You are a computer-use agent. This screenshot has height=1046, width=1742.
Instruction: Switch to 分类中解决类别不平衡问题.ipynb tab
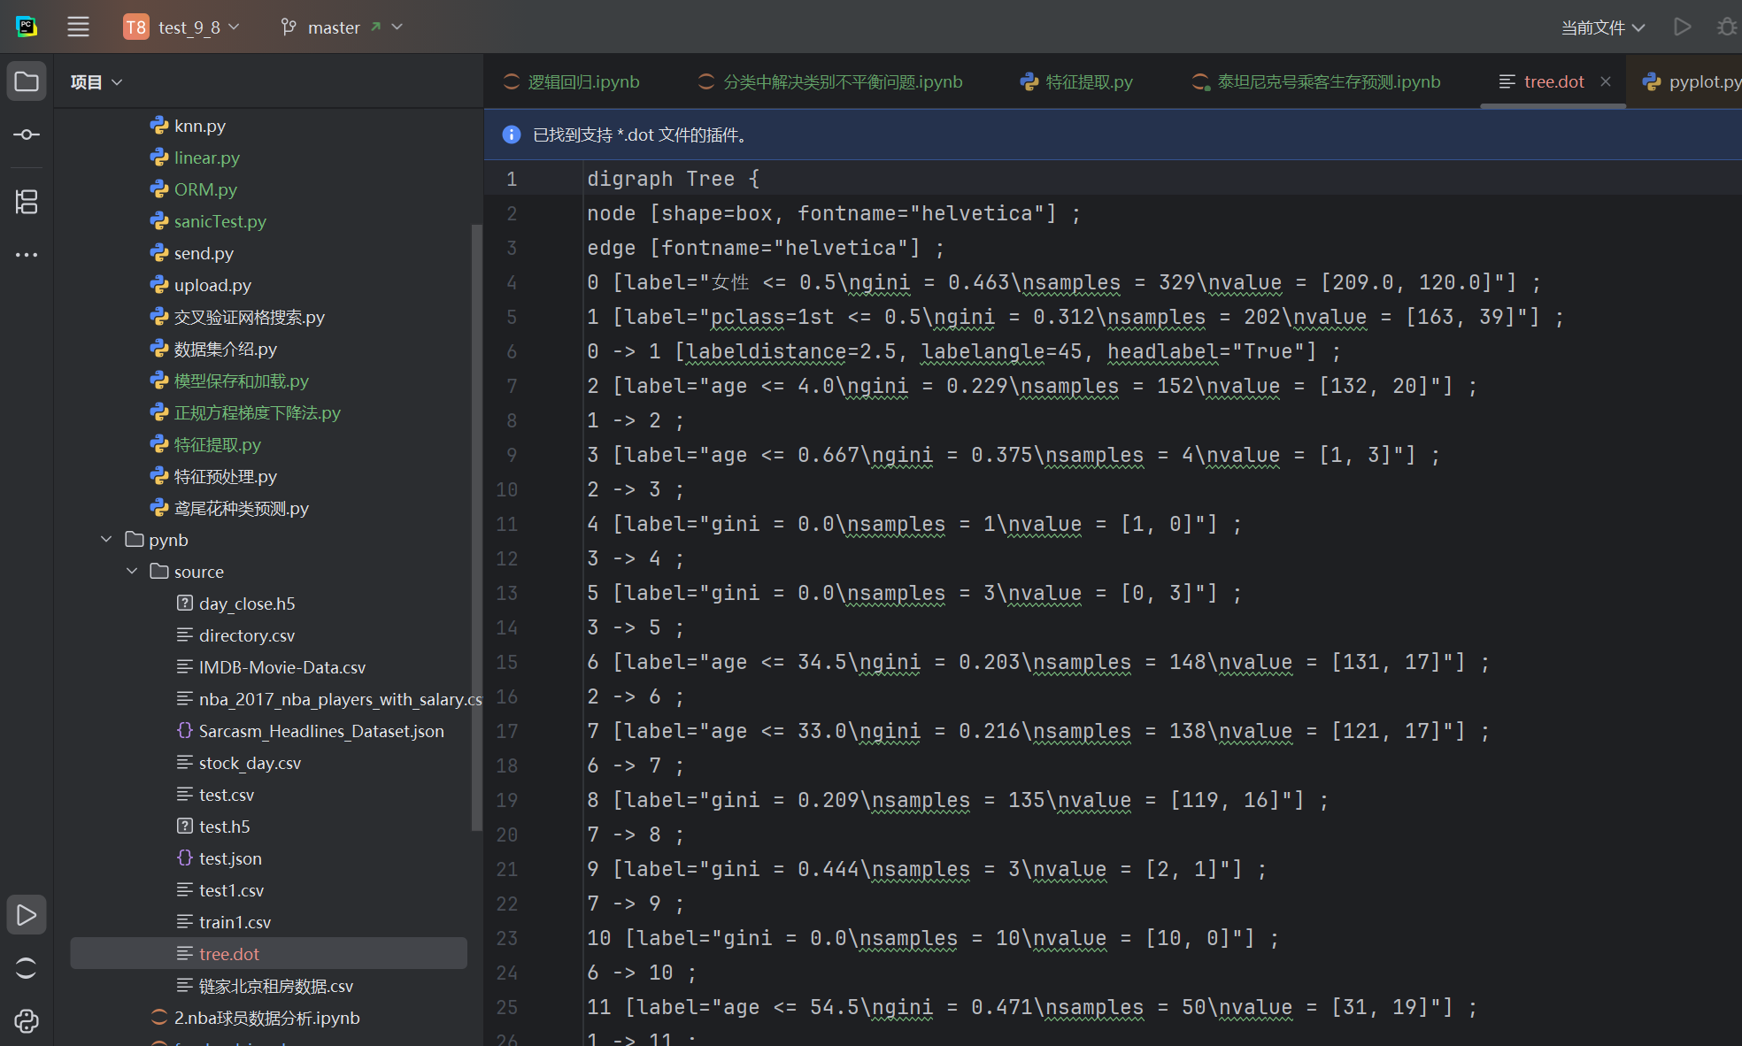pos(830,81)
